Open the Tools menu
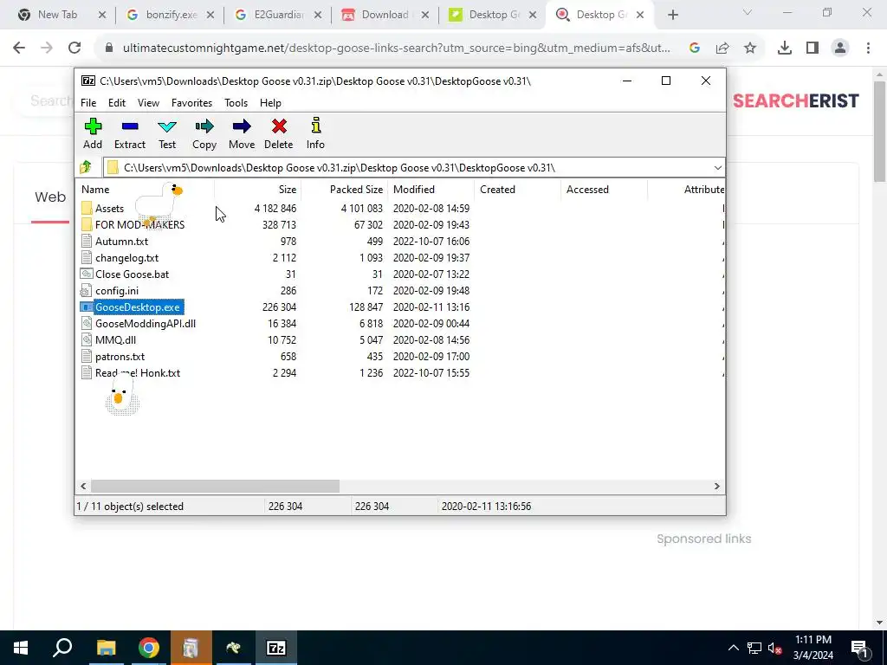The image size is (887, 665). [236, 103]
